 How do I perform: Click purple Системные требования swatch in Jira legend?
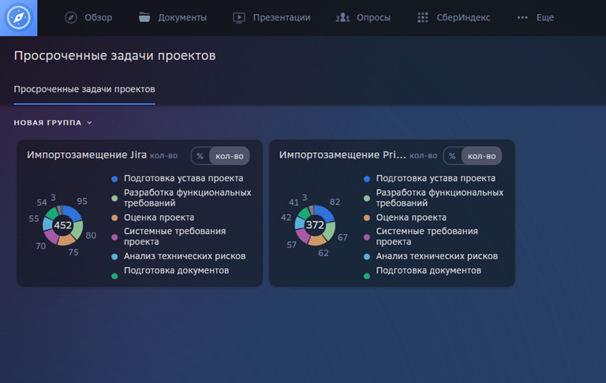[x=114, y=237]
